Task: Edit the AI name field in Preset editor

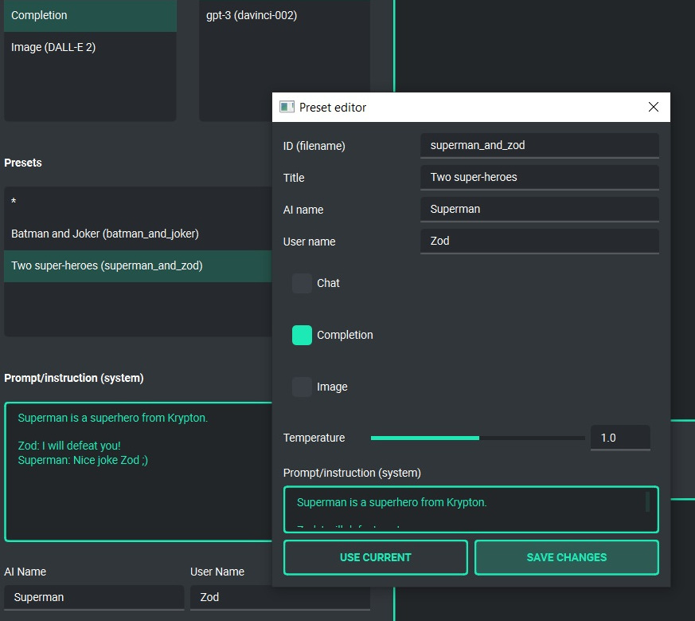Action: coord(539,209)
